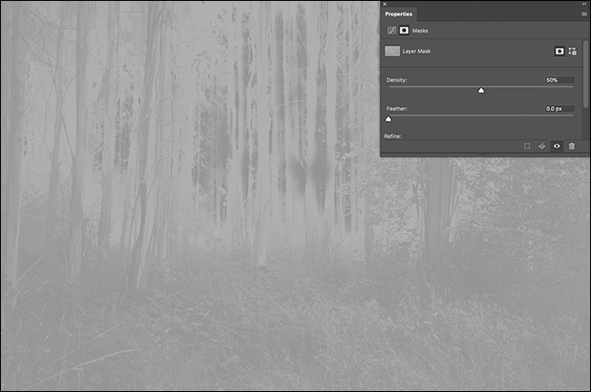Select the pixel mask button
The image size is (591, 392).
pyautogui.click(x=559, y=52)
